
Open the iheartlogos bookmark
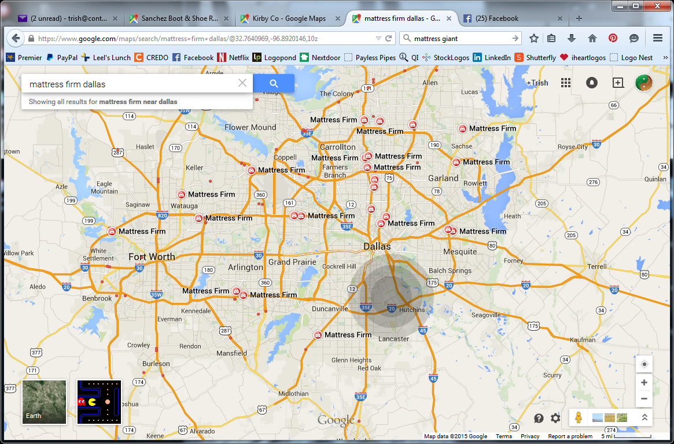click(x=583, y=58)
